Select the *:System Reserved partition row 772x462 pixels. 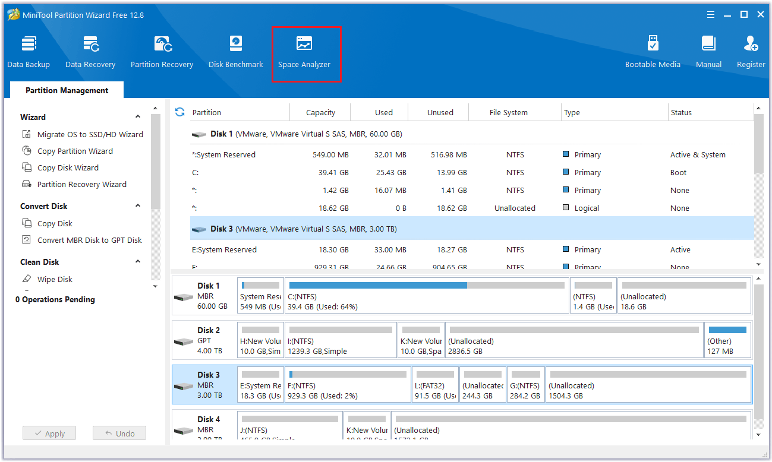(472, 154)
